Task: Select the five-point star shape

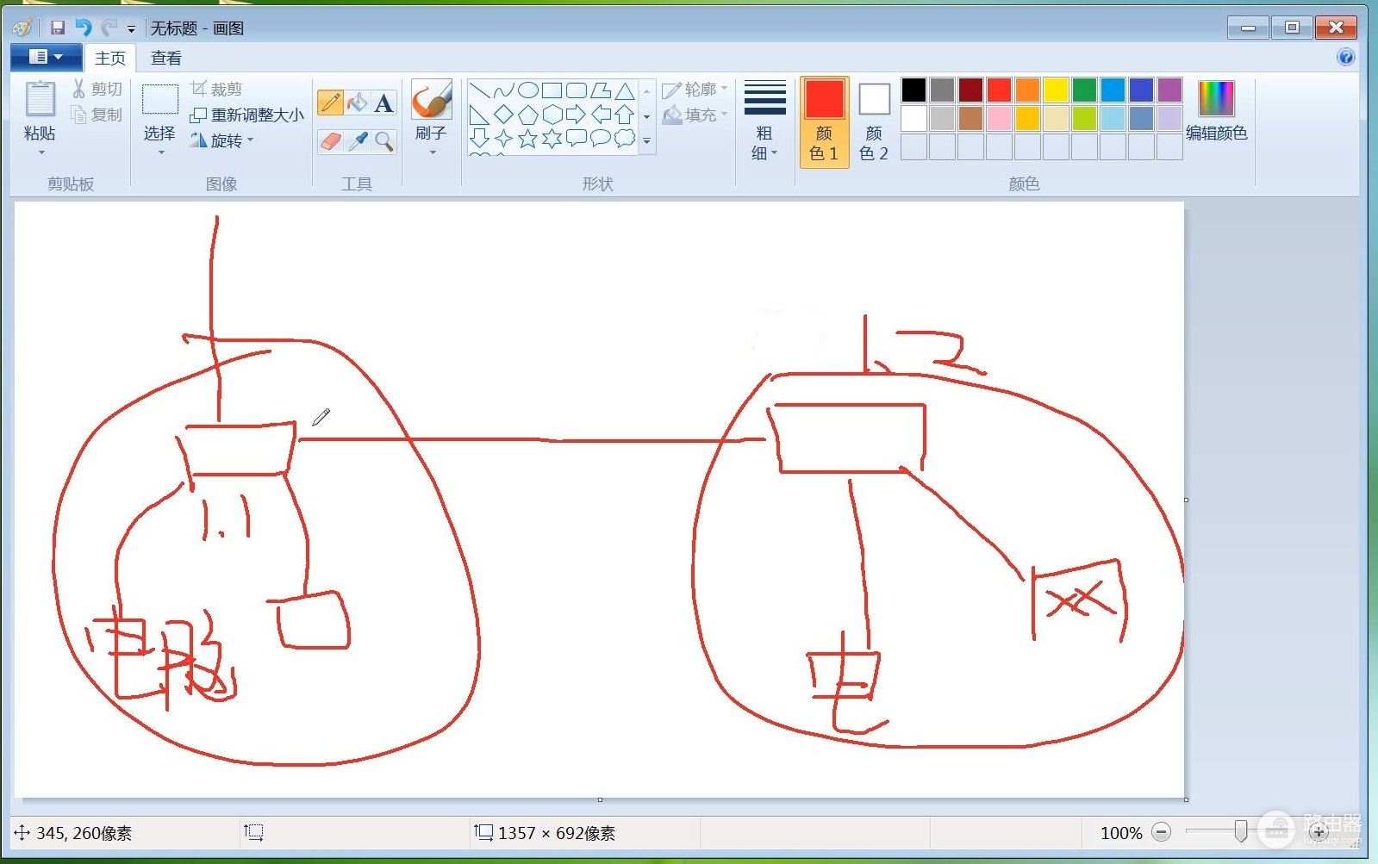Action: point(527,138)
